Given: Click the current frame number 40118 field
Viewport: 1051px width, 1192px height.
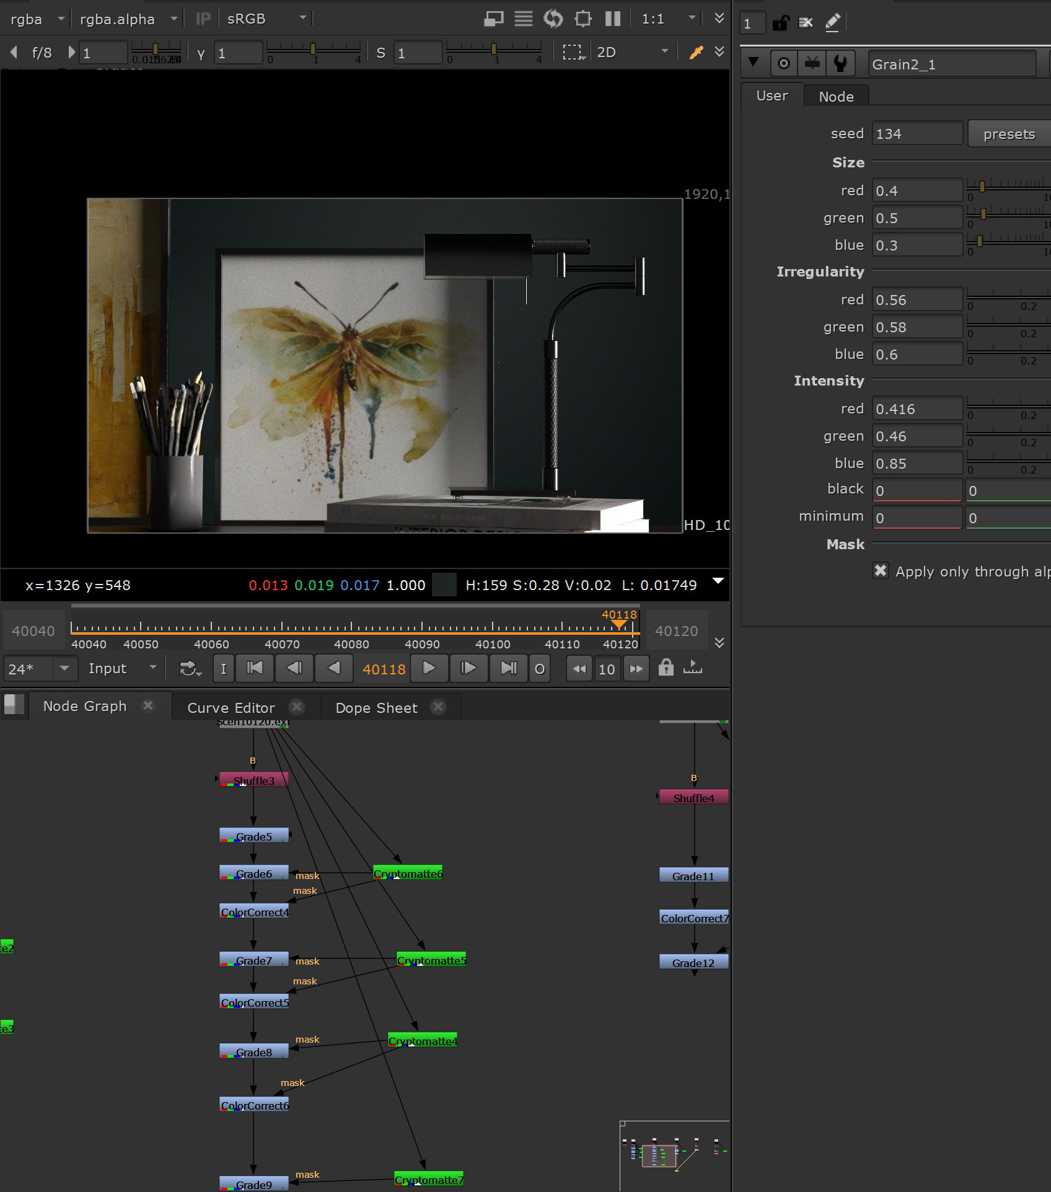Looking at the screenshot, I should (384, 669).
